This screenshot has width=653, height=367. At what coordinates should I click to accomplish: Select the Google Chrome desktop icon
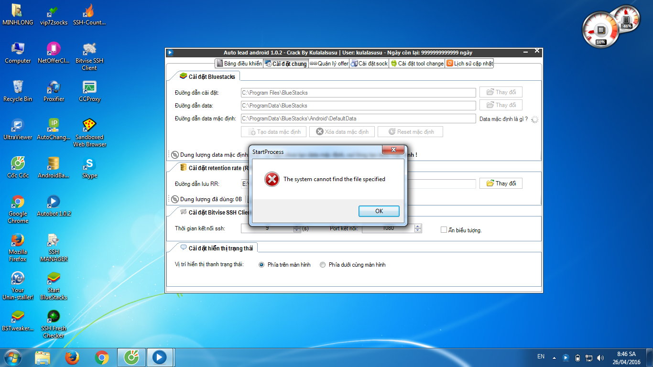pos(18,209)
